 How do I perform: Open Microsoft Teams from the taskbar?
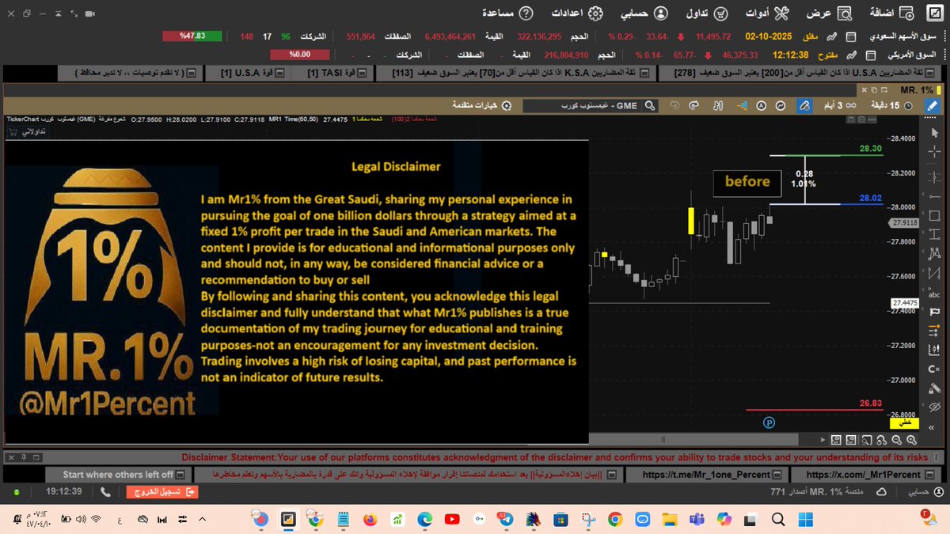[697, 520]
